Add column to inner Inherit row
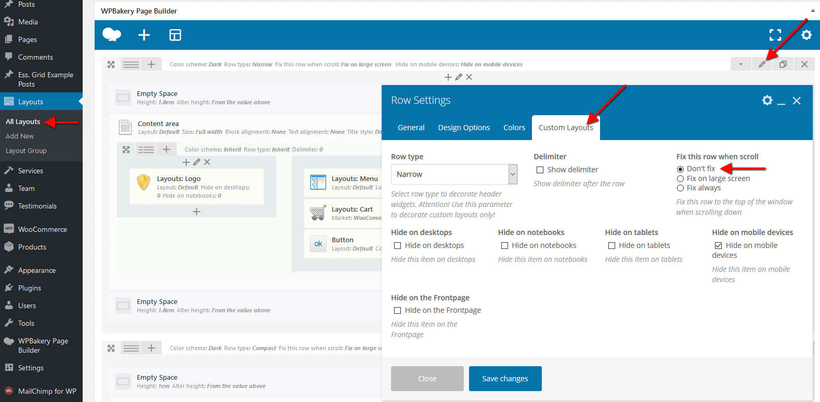The image size is (820, 402). point(166,149)
